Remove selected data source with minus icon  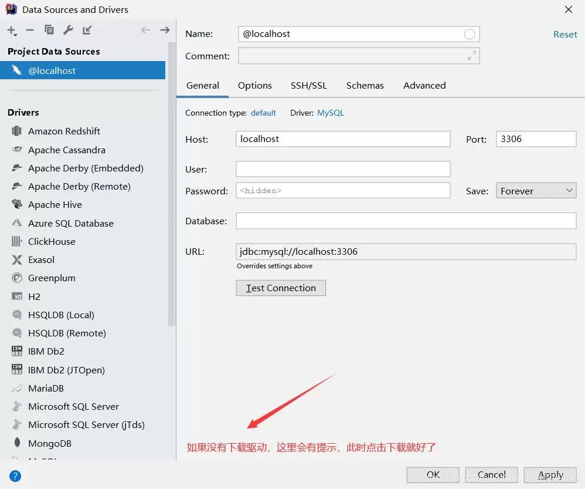pos(30,31)
